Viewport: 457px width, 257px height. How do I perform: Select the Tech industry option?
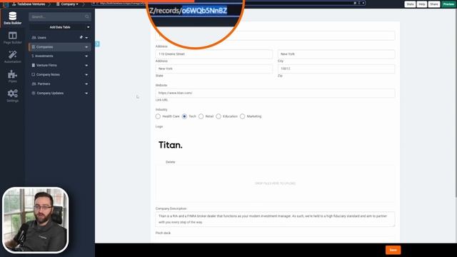click(184, 116)
